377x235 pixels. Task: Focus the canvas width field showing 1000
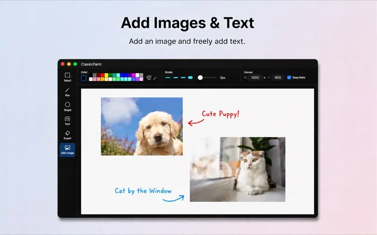pos(255,78)
